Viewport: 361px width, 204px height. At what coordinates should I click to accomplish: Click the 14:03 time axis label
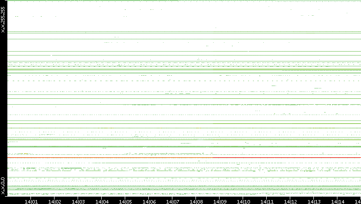click(78, 202)
